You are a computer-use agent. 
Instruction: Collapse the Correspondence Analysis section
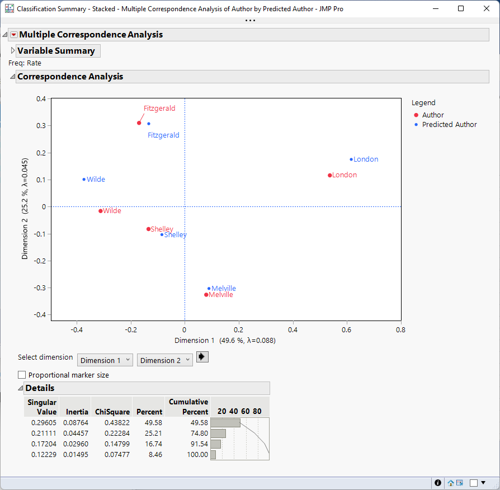coord(12,76)
